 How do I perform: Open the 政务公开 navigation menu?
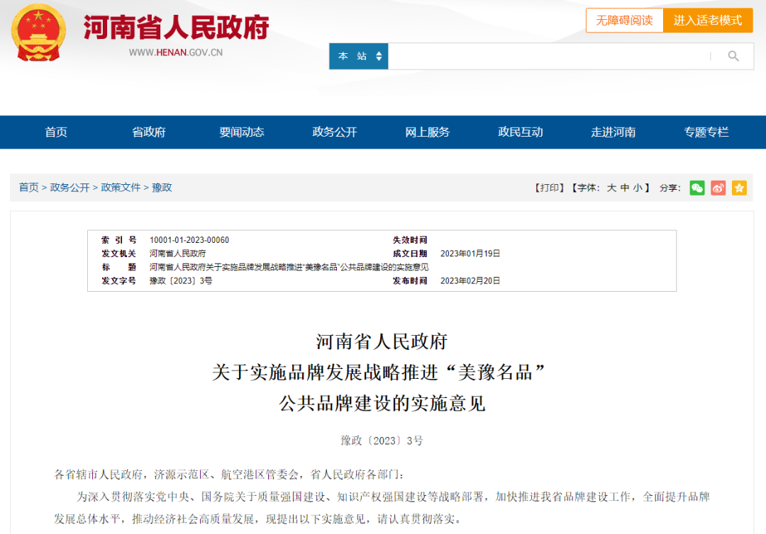click(333, 132)
